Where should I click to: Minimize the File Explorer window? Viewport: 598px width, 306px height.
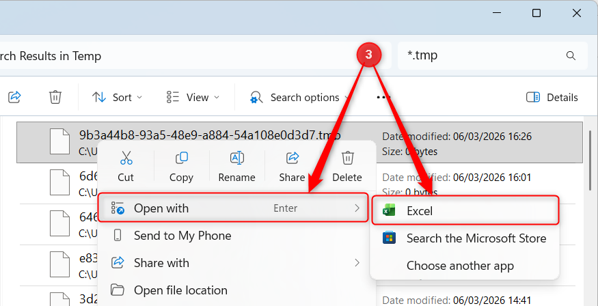point(497,13)
